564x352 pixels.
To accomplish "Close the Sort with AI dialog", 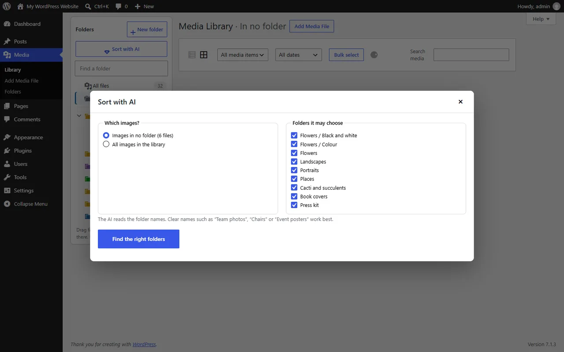I will [460, 102].
